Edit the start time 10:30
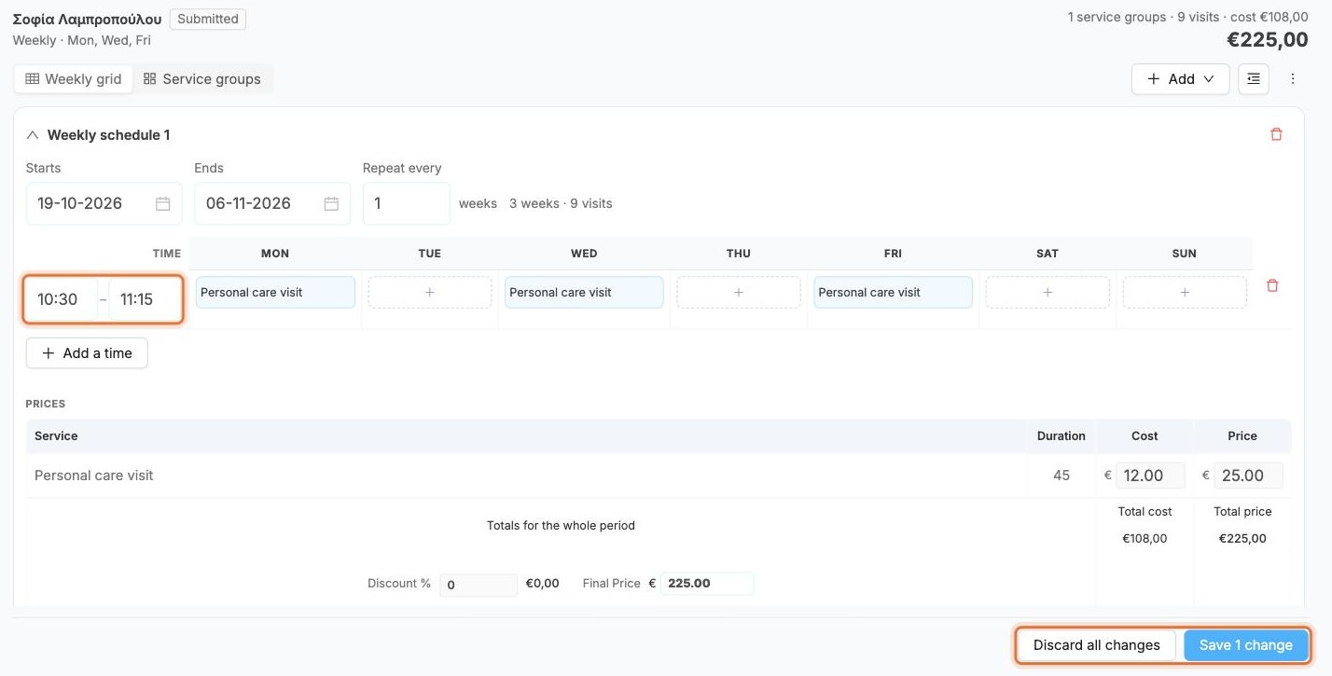The height and width of the screenshot is (676, 1332). click(61, 300)
